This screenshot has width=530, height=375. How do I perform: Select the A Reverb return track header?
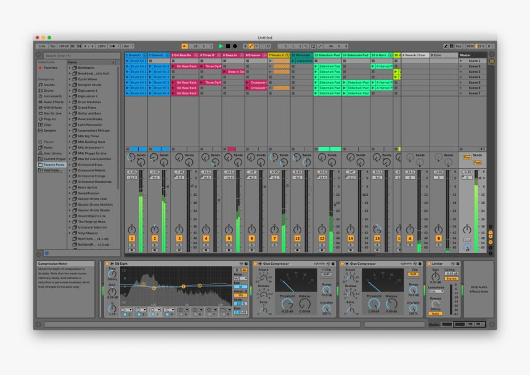click(x=415, y=55)
